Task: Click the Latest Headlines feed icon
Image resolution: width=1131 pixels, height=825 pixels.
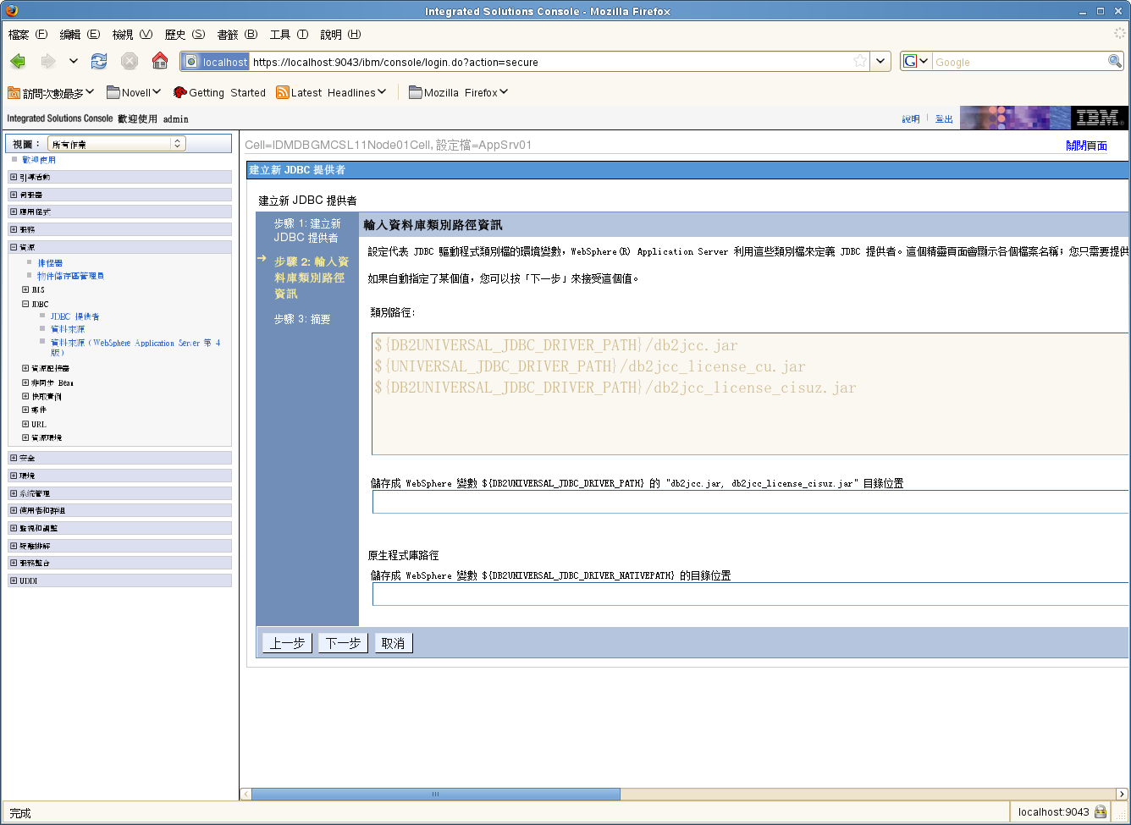Action: coord(283,92)
